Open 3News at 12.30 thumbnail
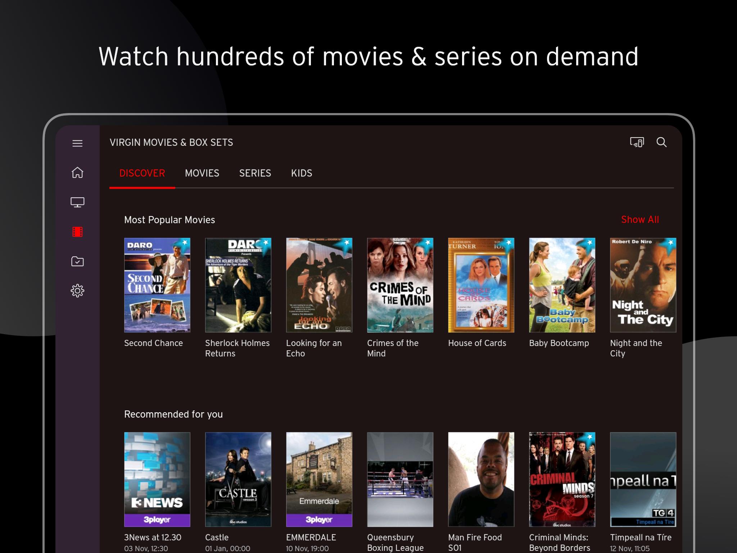Viewport: 737px width, 553px height. tap(157, 479)
